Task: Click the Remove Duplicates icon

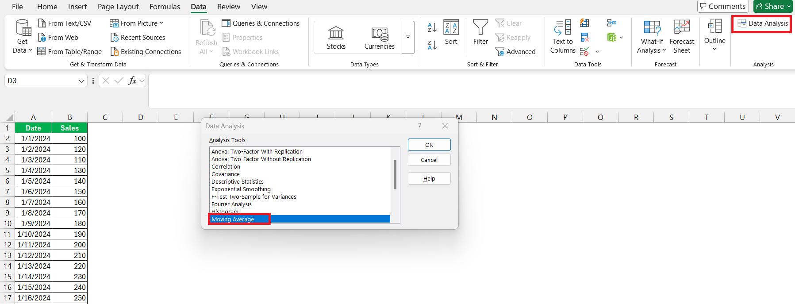Action: (x=584, y=37)
